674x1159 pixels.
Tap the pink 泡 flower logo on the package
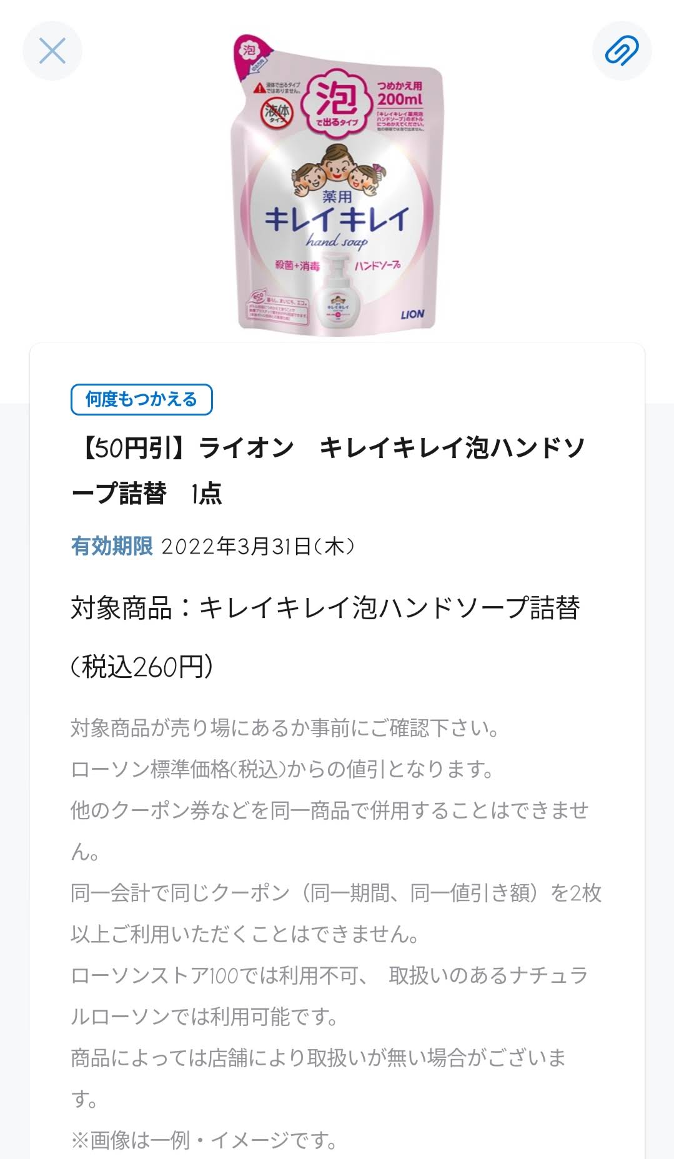[x=337, y=101]
